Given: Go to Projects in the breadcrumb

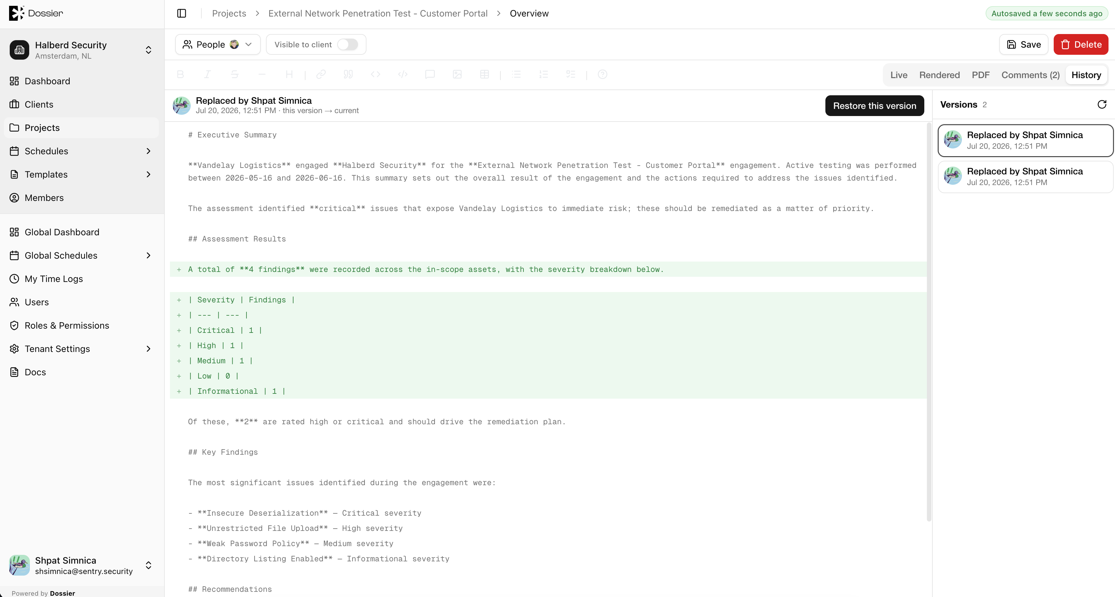Looking at the screenshot, I should [x=229, y=13].
